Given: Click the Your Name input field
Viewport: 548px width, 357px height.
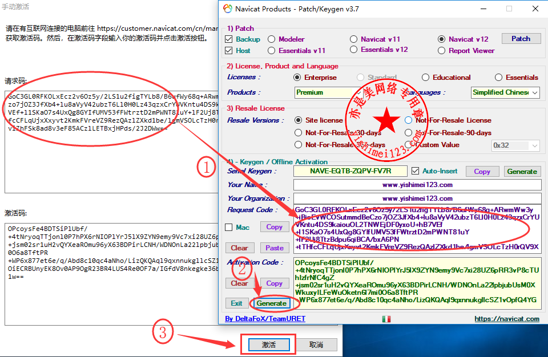Looking at the screenshot, I should click(x=417, y=185).
